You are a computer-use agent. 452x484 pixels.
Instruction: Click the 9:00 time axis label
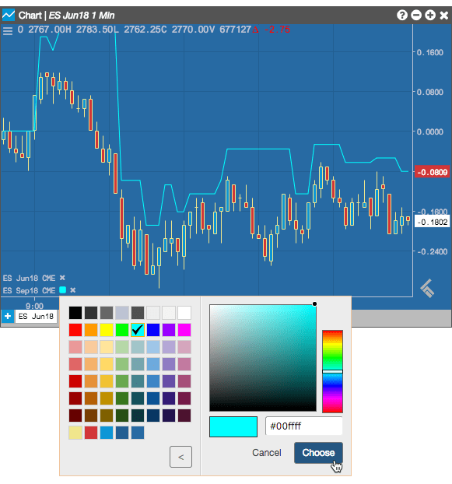34,306
